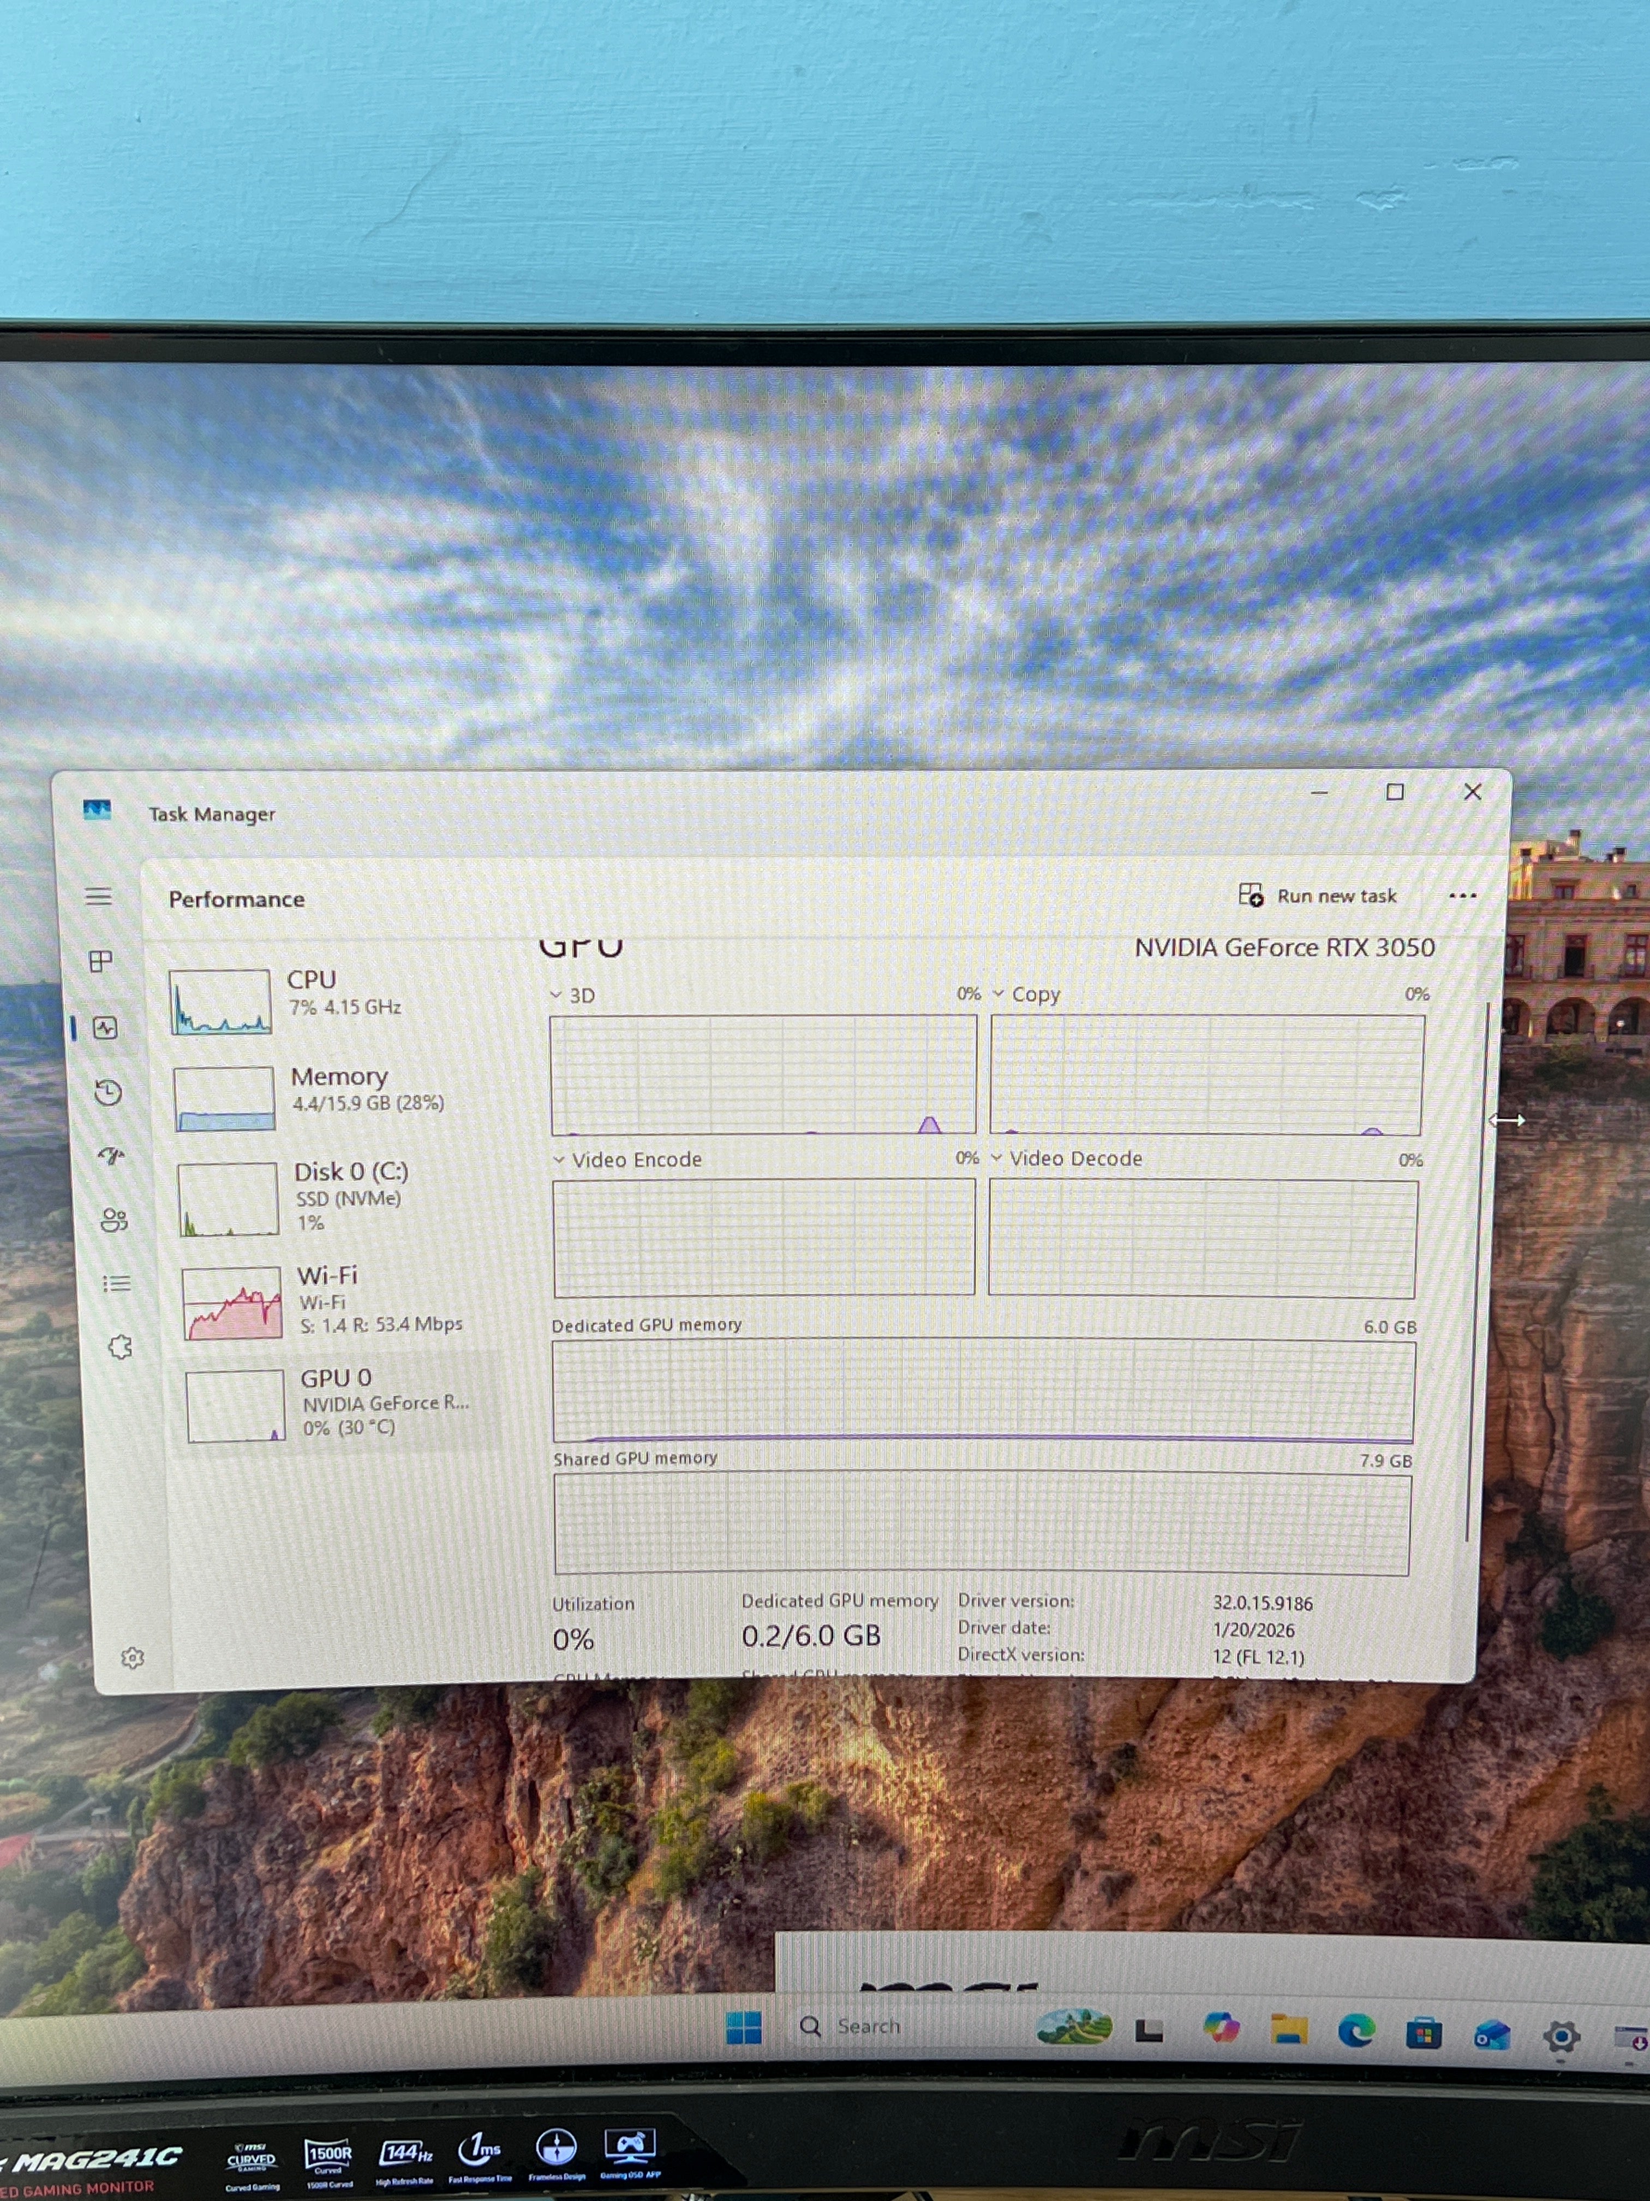Click the Run new task icon
This screenshot has height=2201, width=1650.
(1251, 896)
